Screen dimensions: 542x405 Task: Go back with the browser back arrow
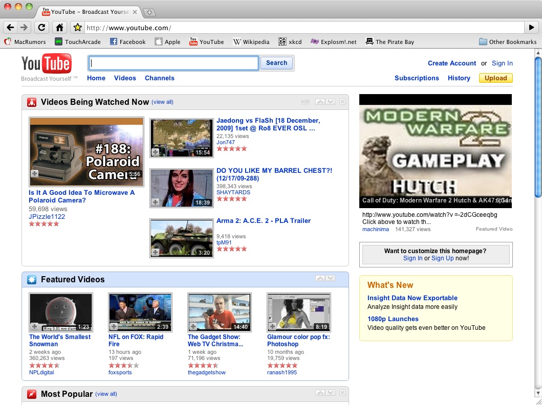[x=10, y=27]
